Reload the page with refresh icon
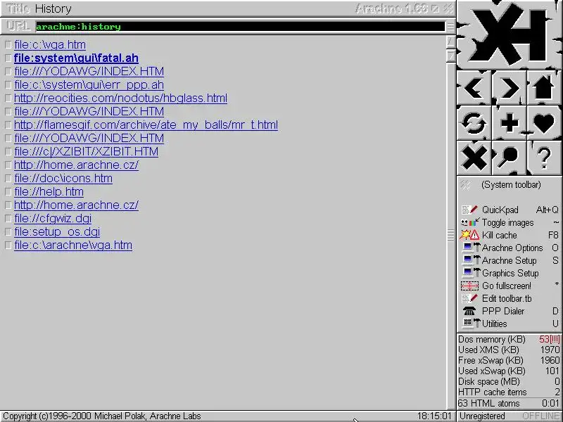 (x=474, y=122)
